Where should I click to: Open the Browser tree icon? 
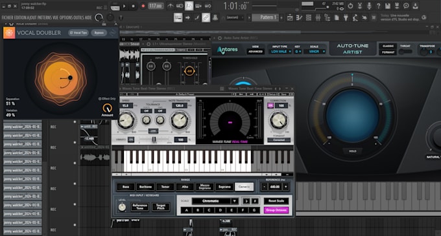327,17
